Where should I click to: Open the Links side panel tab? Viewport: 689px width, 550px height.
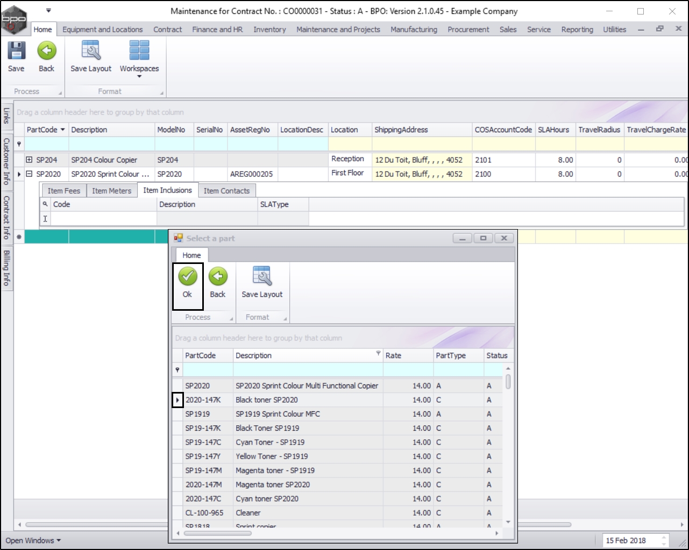click(x=6, y=115)
